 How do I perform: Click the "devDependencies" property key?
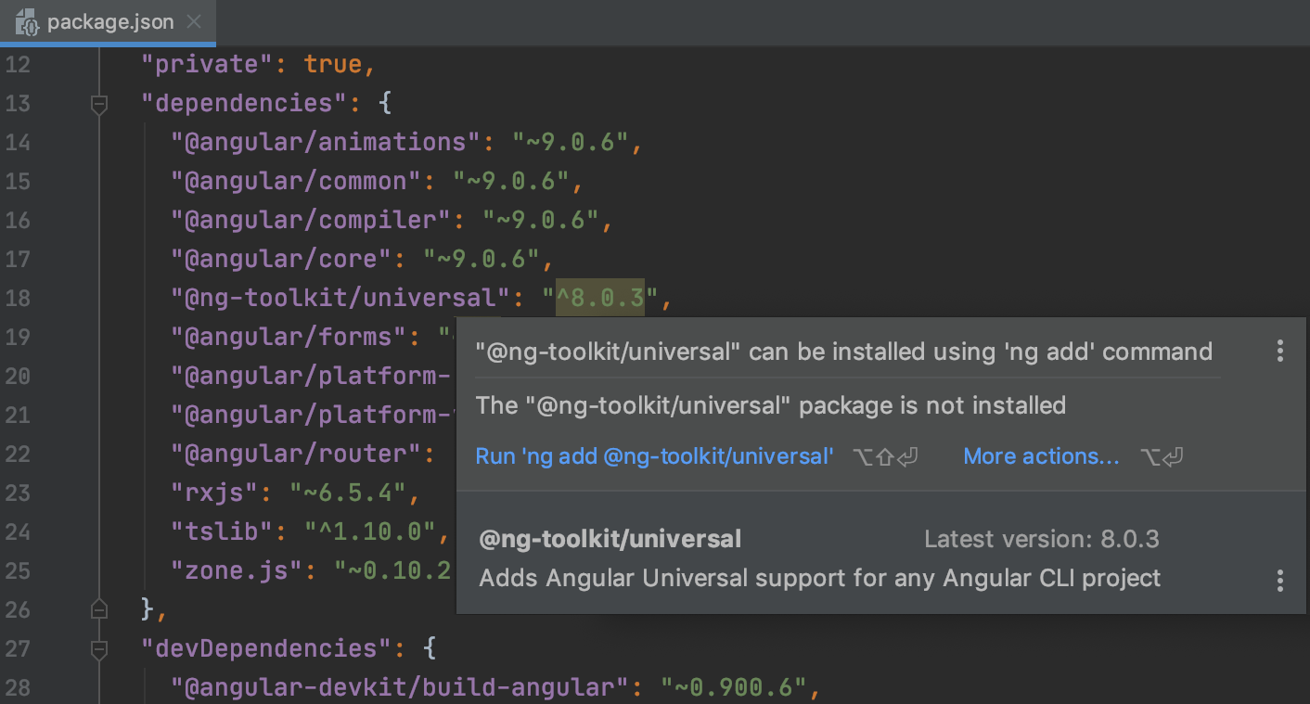tap(266, 648)
